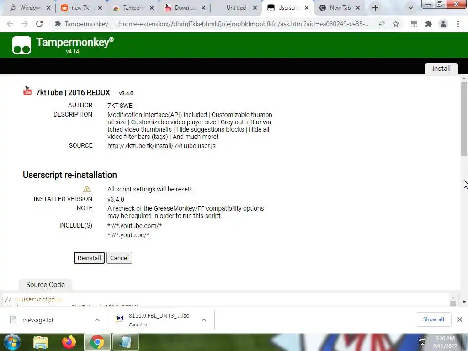Switch to the Source Code tab

click(45, 284)
